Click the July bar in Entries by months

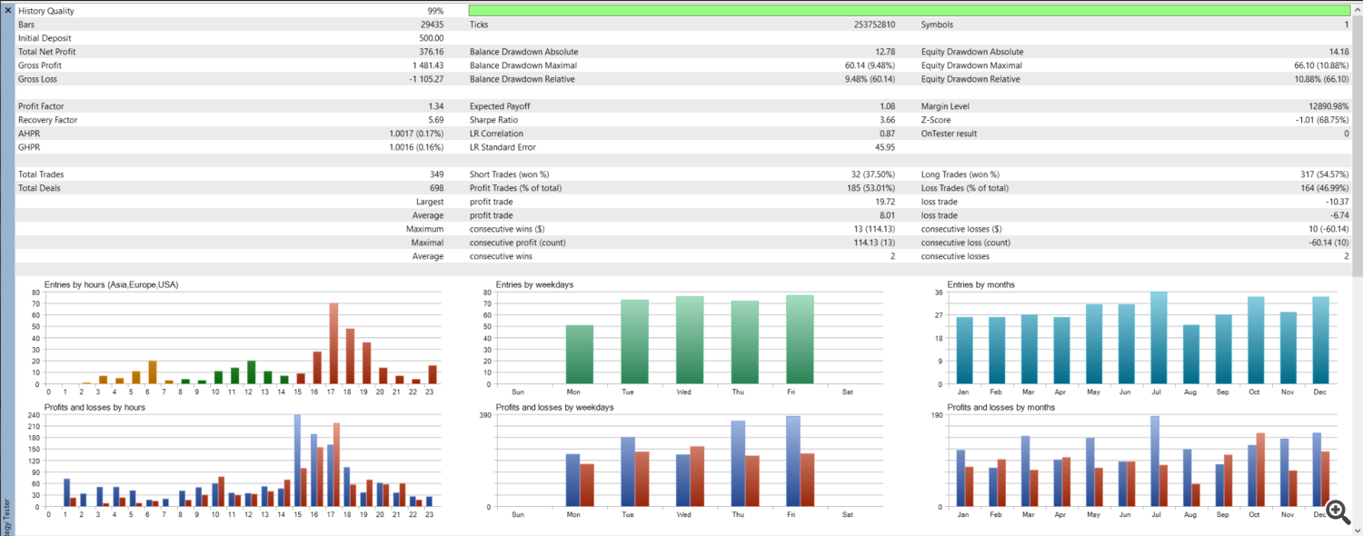point(1159,338)
